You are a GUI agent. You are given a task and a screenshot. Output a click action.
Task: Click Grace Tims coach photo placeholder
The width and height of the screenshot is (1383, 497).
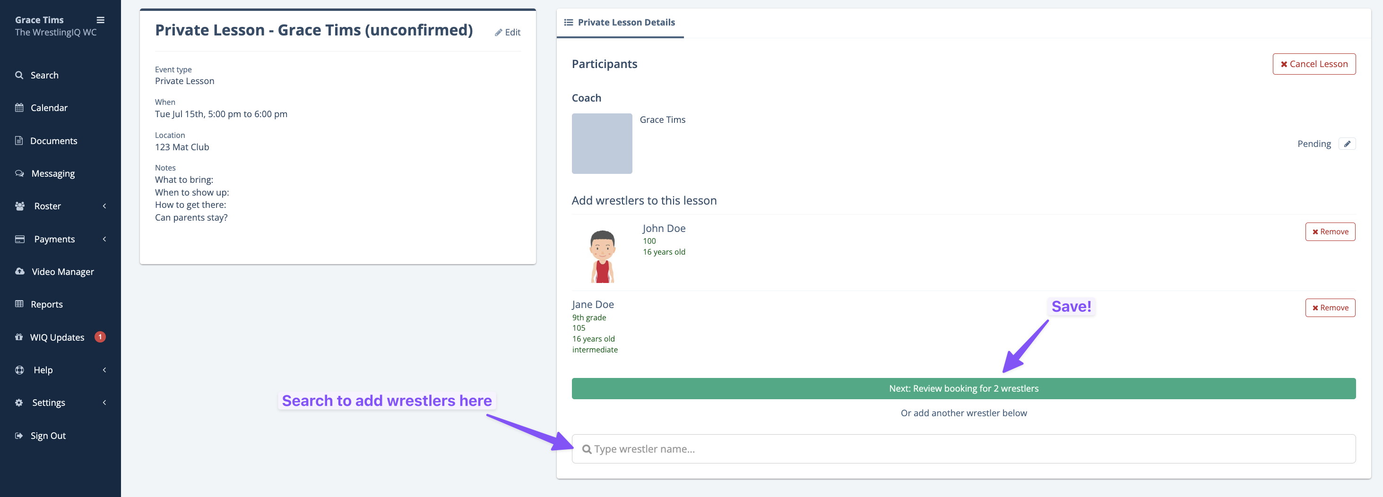point(602,143)
